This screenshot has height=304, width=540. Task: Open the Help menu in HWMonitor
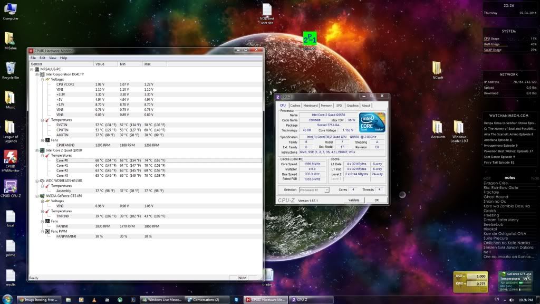(x=63, y=58)
